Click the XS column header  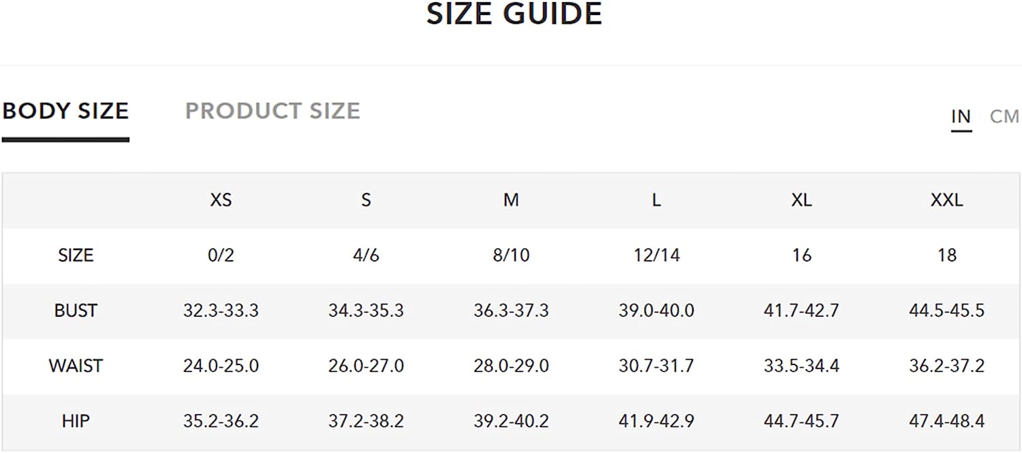click(221, 200)
